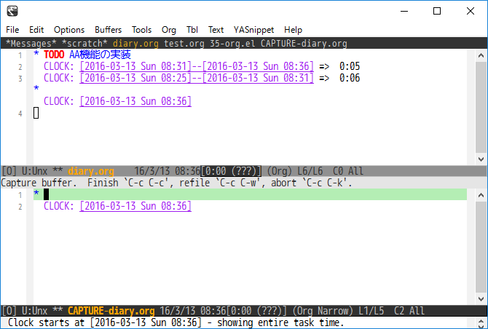Switch to the *Messages* buffer tab
488x329 pixels.
[31, 43]
